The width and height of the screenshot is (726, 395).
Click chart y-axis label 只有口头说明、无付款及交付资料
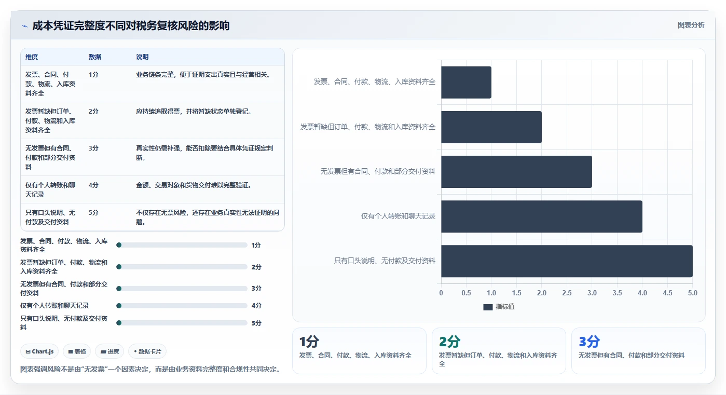pos(385,261)
